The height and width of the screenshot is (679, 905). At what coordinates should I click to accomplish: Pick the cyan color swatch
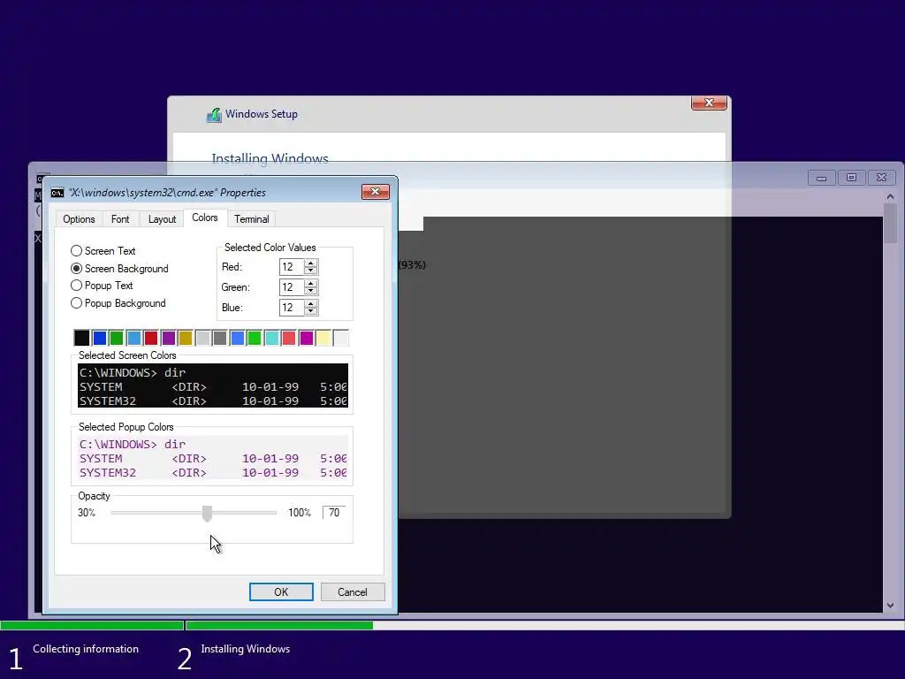tap(272, 338)
